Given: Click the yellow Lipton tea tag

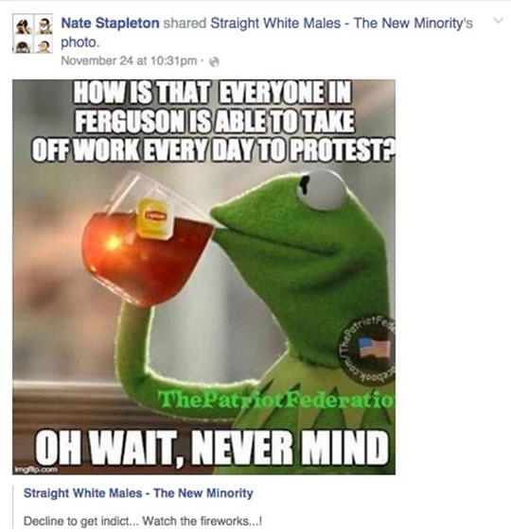Looking at the screenshot, I should tap(153, 218).
